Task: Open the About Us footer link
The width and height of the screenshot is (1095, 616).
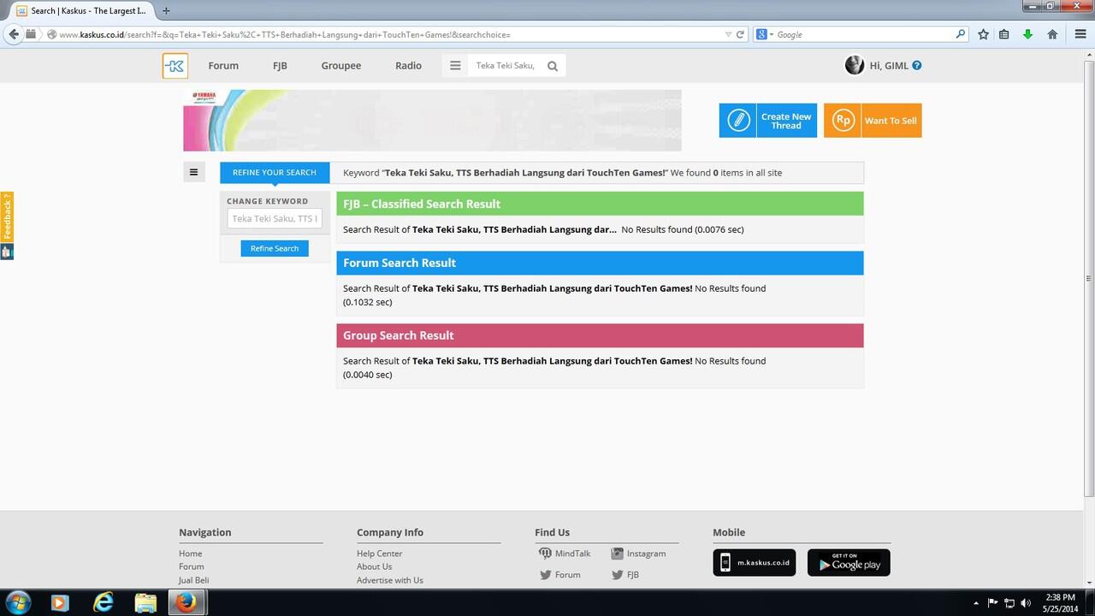Action: pos(374,566)
